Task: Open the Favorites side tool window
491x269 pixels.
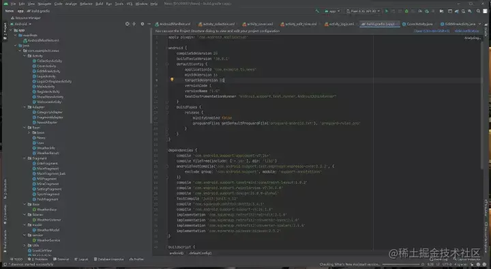Action: (x=5, y=215)
